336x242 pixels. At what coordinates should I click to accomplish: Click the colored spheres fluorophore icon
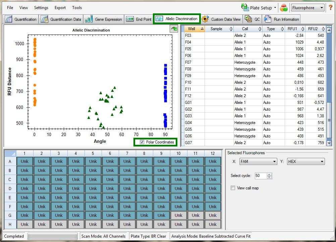pos(284,8)
